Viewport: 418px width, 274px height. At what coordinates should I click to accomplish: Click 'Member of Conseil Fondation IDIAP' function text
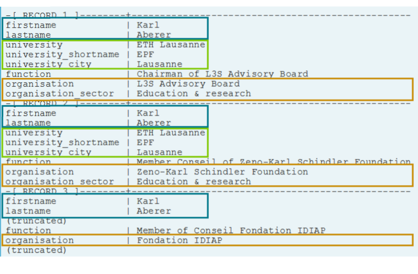[x=231, y=230]
